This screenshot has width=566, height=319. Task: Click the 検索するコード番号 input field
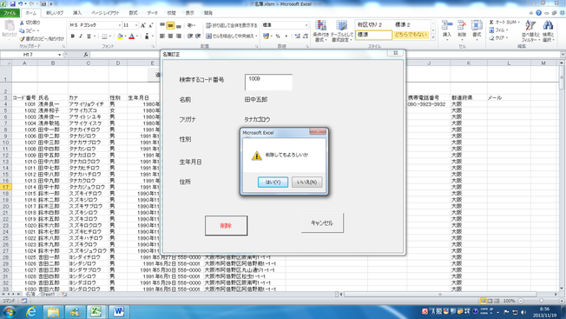268,82
